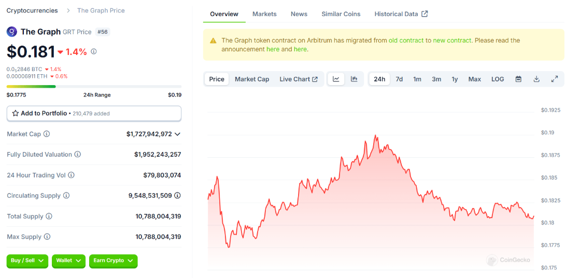Open Max Supply info icon
Viewport: 566px width, 278px height.
[47, 237]
